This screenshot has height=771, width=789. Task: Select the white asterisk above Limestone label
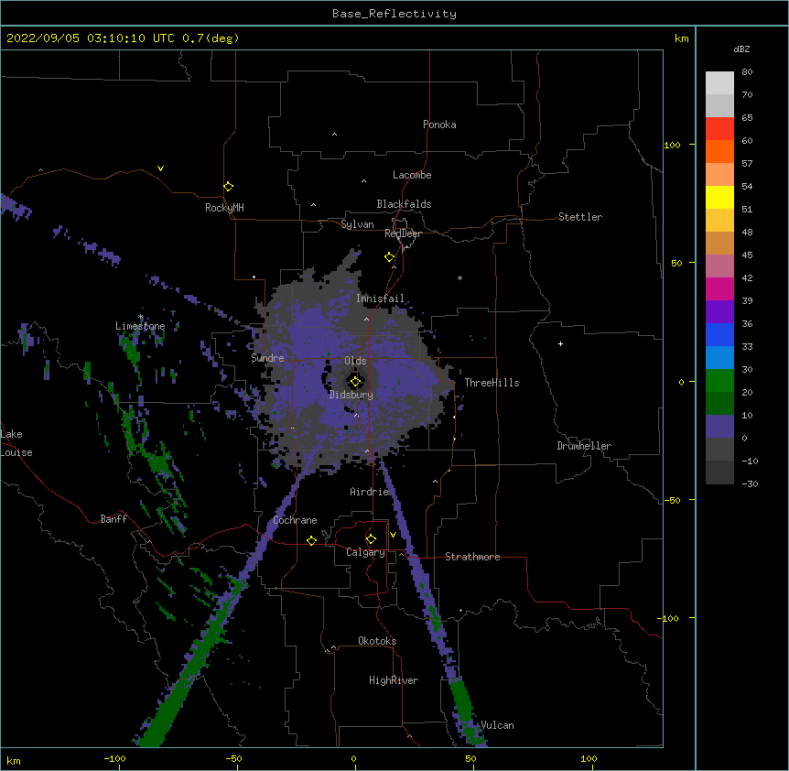point(141,317)
